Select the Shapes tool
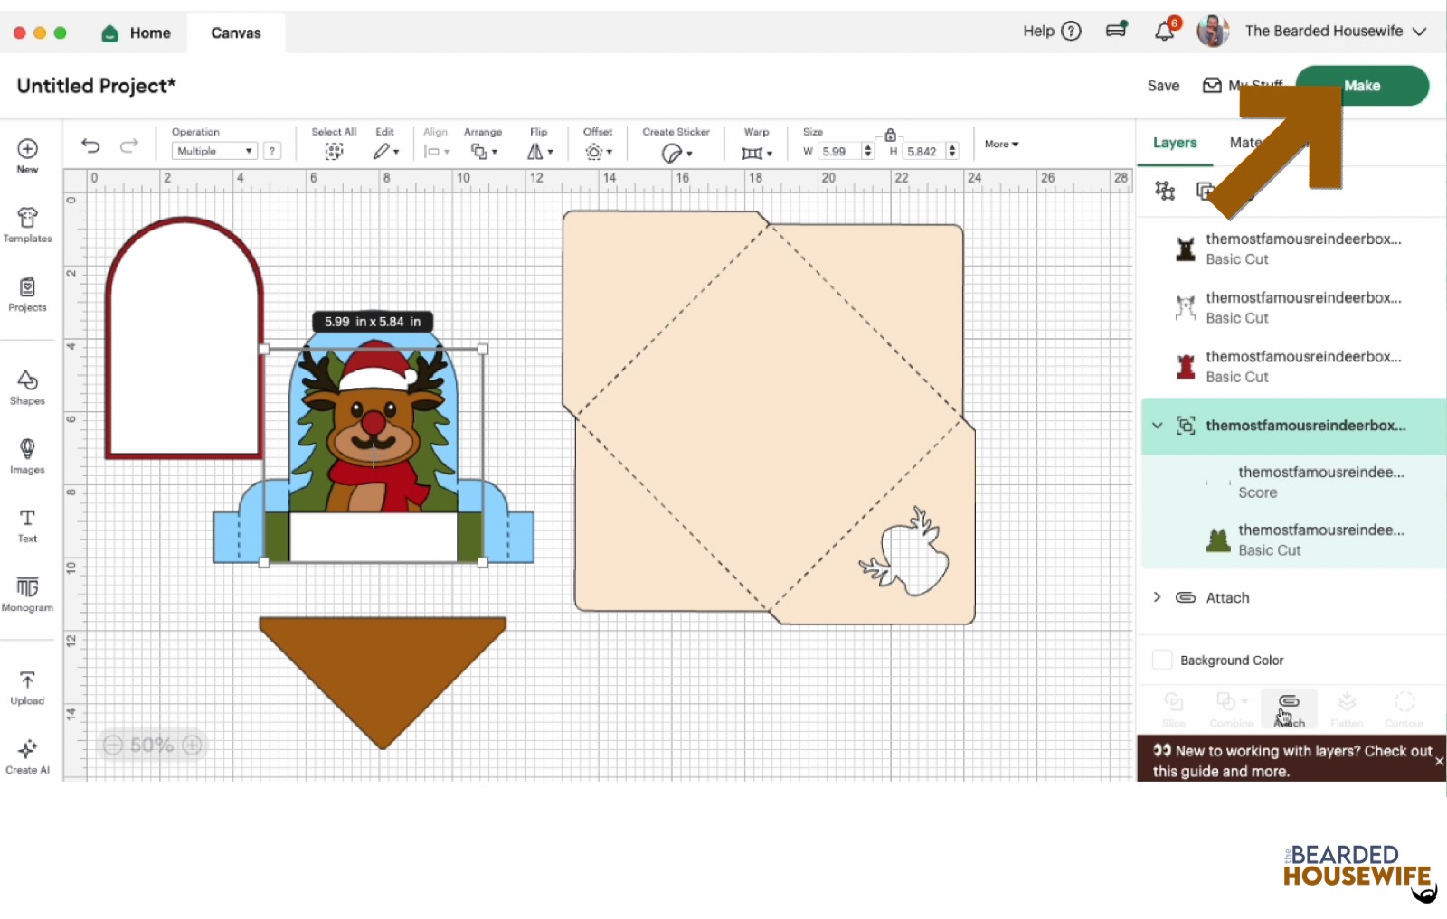This screenshot has height=919, width=1447. pyautogui.click(x=27, y=387)
